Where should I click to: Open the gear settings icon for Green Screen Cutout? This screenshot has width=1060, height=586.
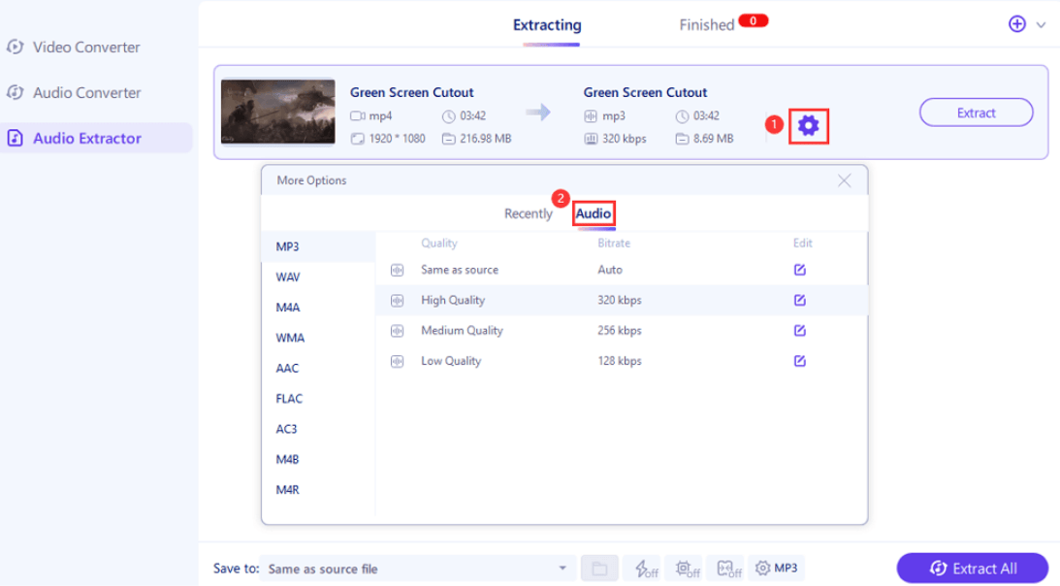pos(808,125)
